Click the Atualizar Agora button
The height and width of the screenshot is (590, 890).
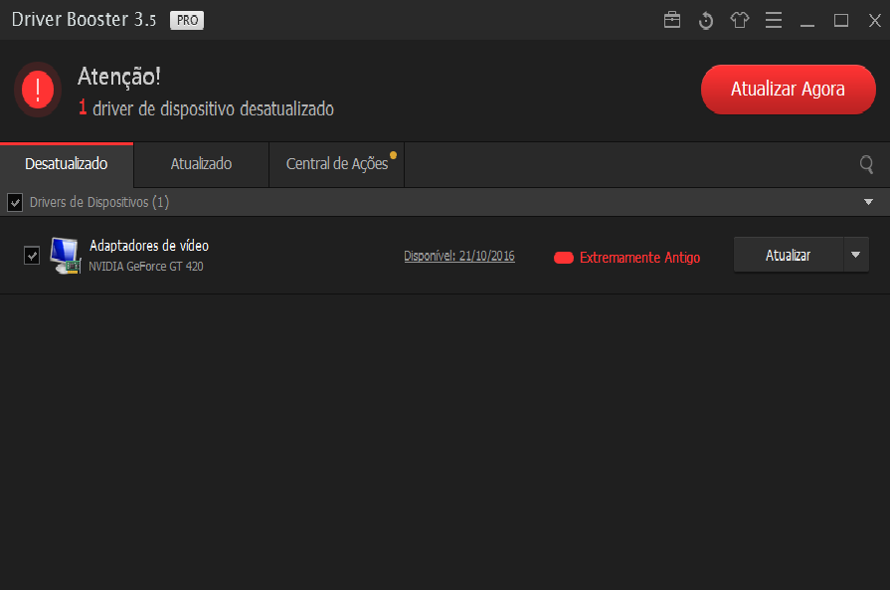[788, 90]
